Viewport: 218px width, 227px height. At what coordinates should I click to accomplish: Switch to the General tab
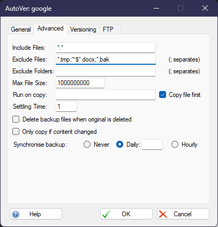point(21,29)
